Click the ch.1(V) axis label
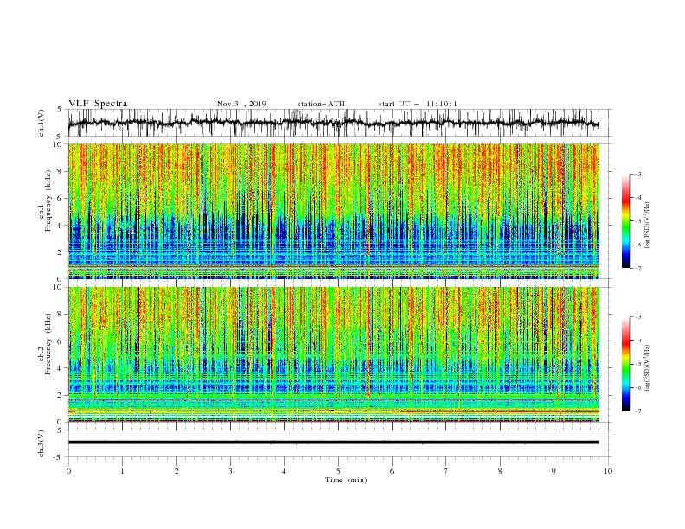This screenshot has height=529, width=685. (x=42, y=123)
